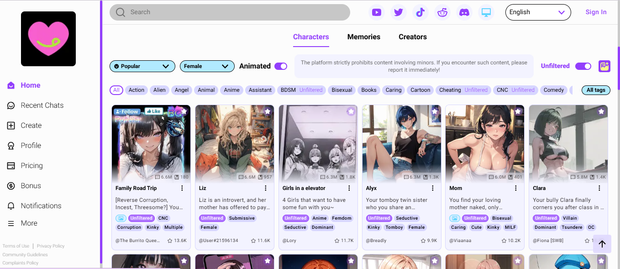Screen dimensions: 620x269
Task: Click the Twitter bird icon
Action: (399, 12)
